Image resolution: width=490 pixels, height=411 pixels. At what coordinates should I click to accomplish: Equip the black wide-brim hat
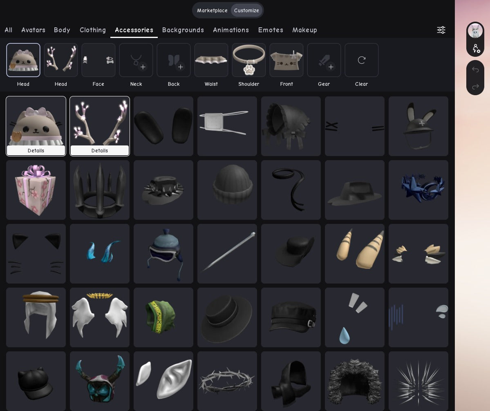coord(227,317)
